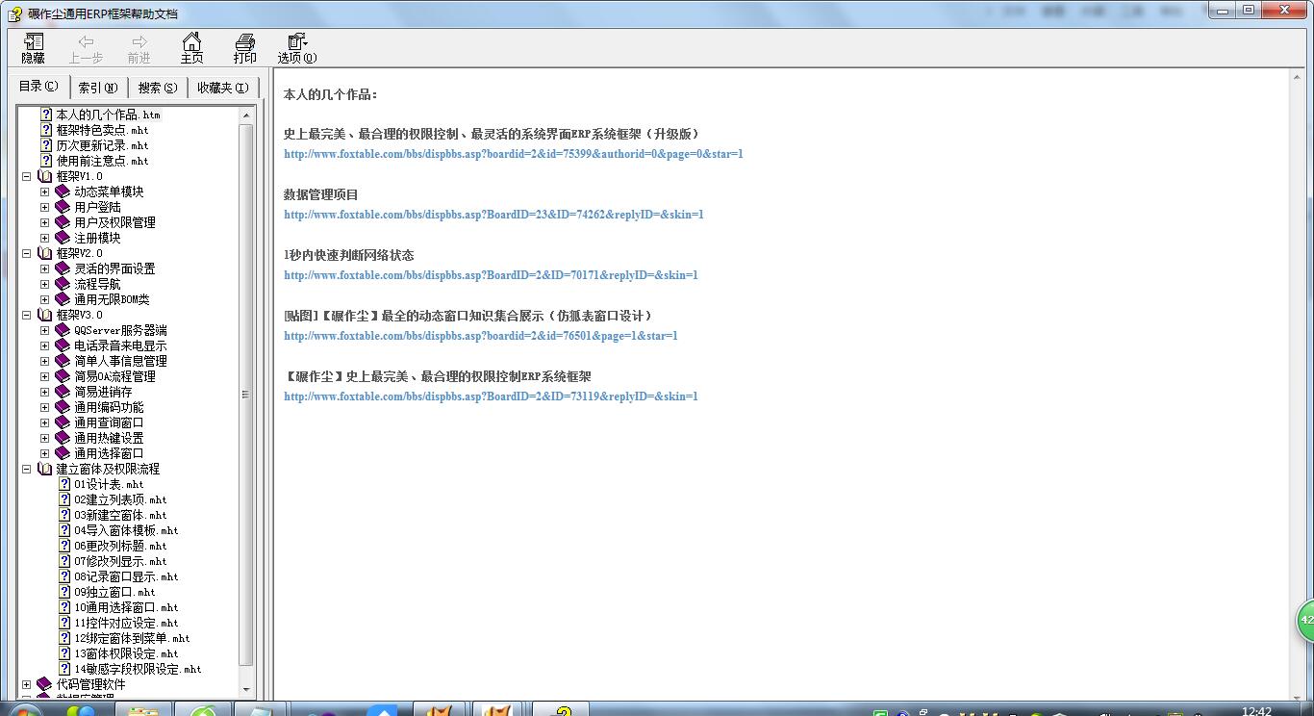Open 06更改列标题.mht topic
Viewport: 1314px width, 716px height.
click(x=120, y=546)
